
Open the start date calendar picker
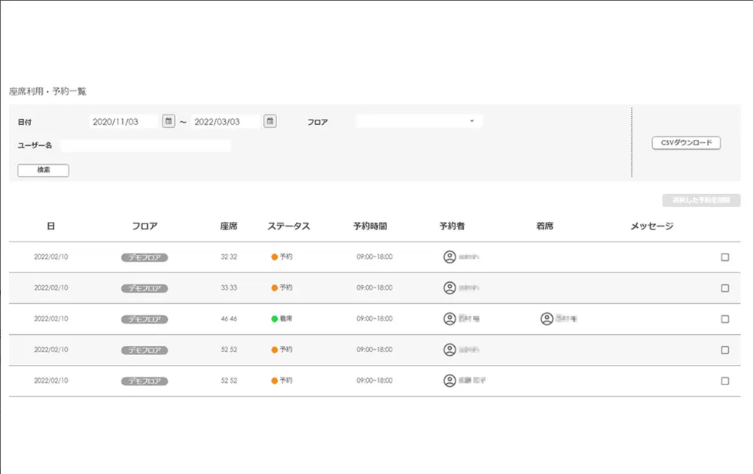[x=169, y=121]
